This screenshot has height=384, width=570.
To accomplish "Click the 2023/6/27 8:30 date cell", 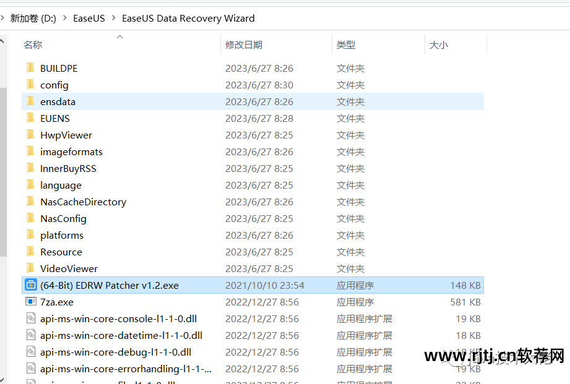I will [259, 85].
